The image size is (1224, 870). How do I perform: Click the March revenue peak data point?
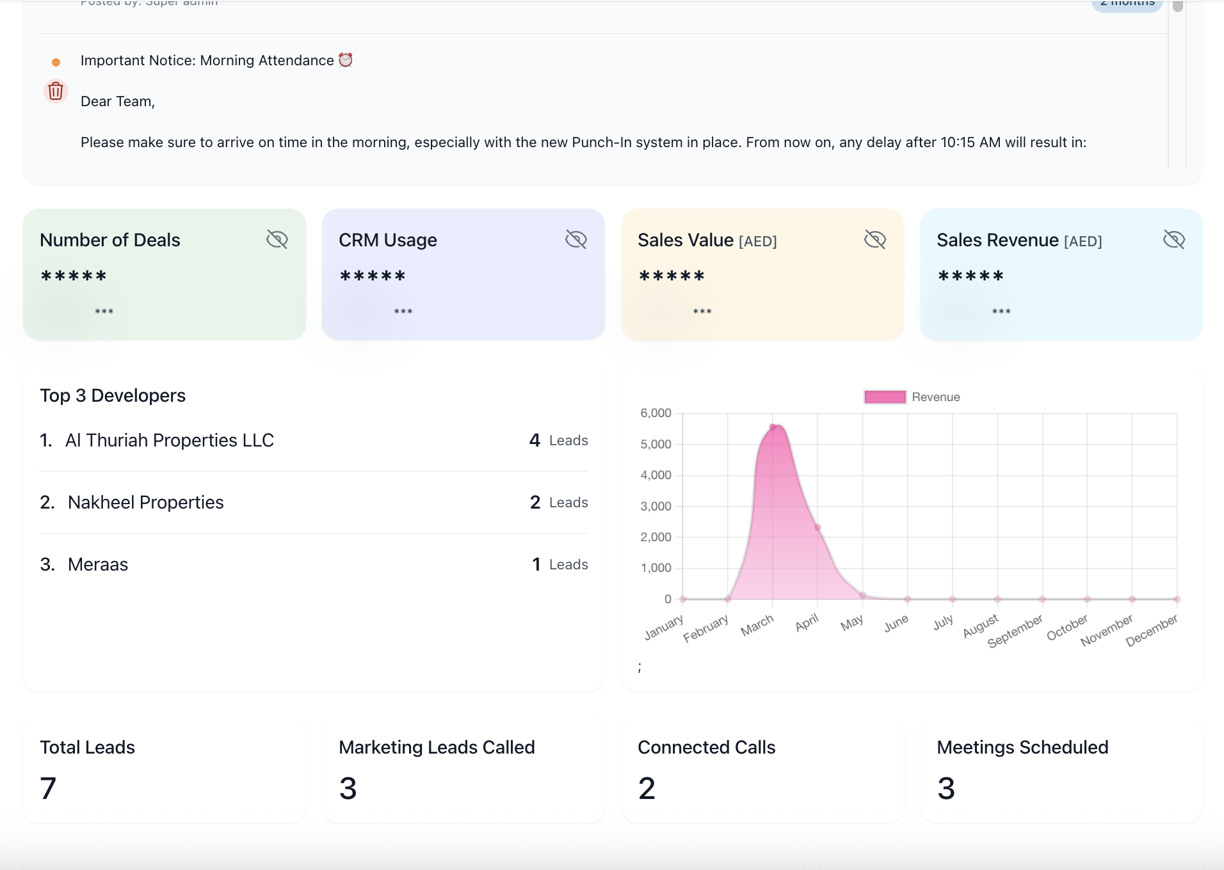point(773,427)
